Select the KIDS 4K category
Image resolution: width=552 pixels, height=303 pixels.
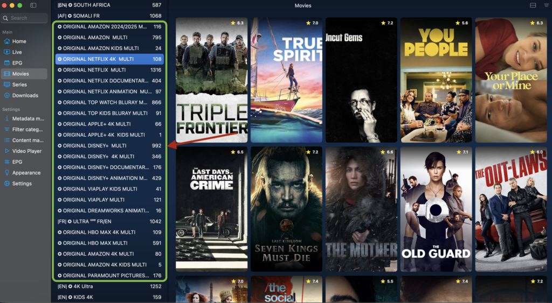click(109, 297)
